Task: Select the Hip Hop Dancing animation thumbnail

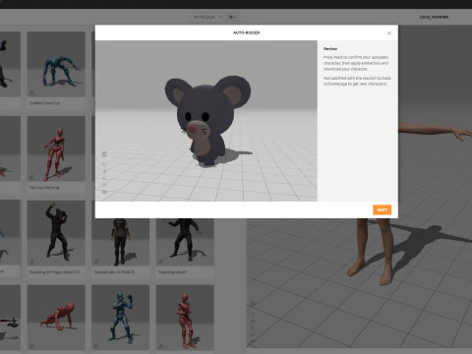Action: pyautogui.click(x=56, y=148)
